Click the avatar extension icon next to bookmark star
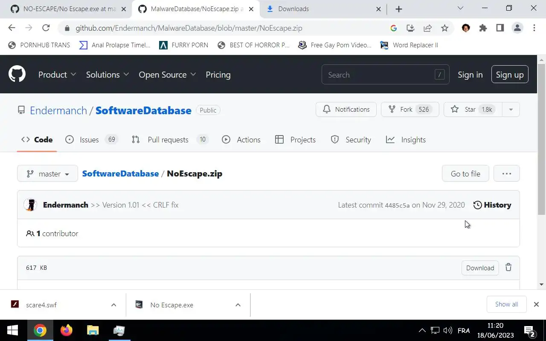The image size is (546, 341). pyautogui.click(x=466, y=28)
